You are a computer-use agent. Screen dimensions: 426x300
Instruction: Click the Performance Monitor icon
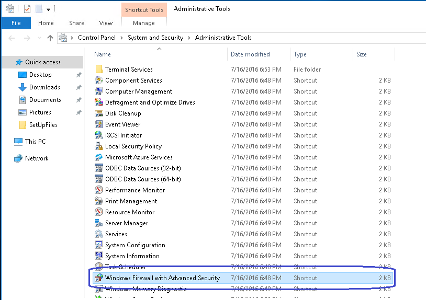98,190
